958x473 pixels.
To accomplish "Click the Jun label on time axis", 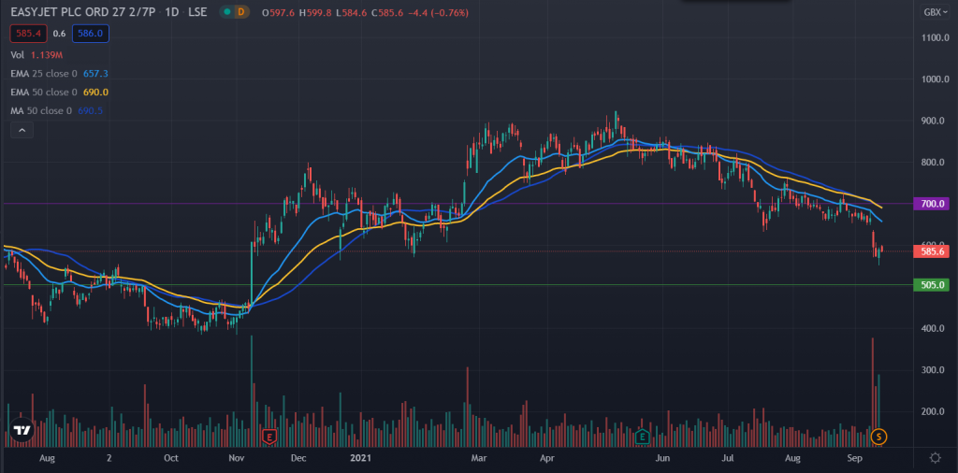I will 661,457.
